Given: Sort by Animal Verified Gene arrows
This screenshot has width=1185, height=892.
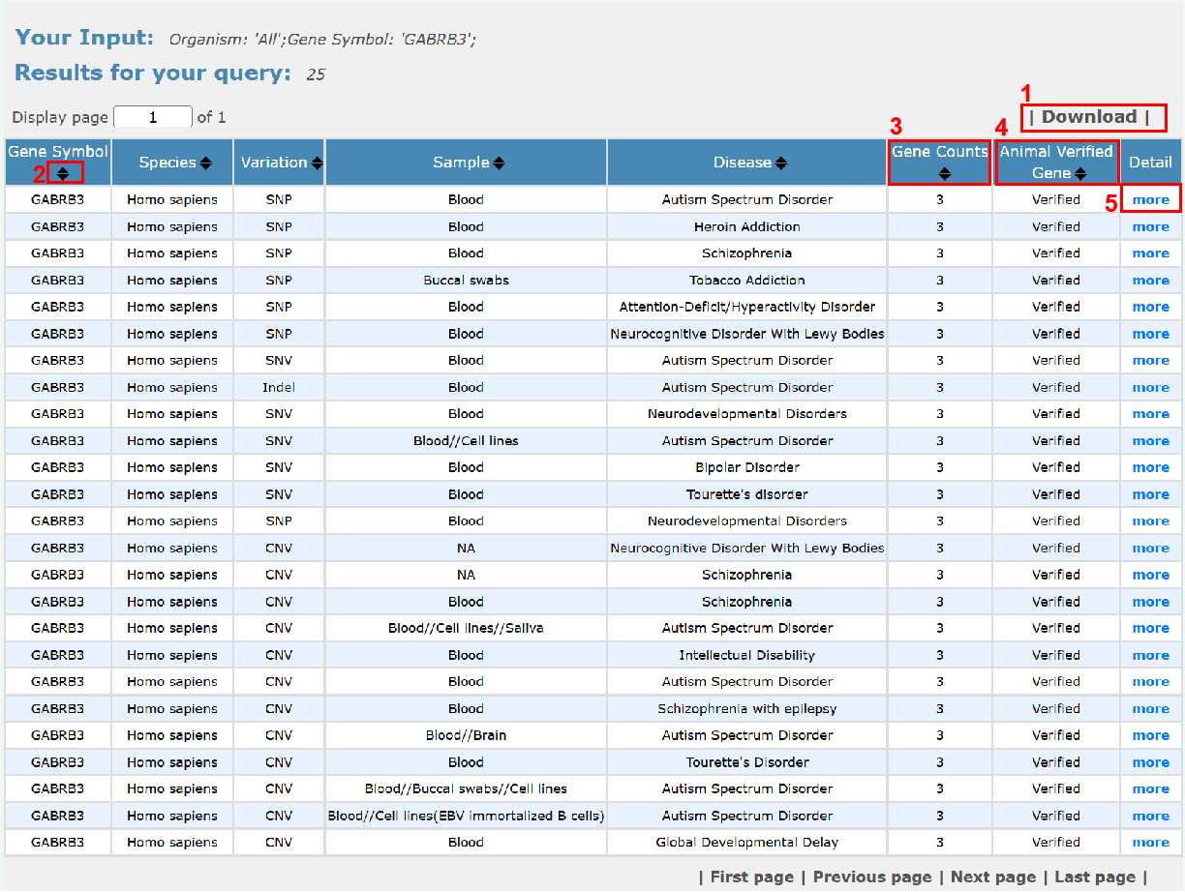Looking at the screenshot, I should 1080,174.
